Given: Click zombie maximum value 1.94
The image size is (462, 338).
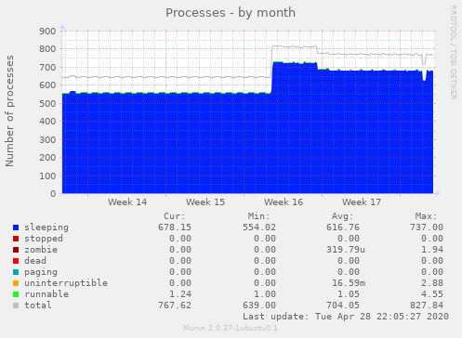Looking at the screenshot, I should point(432,250).
